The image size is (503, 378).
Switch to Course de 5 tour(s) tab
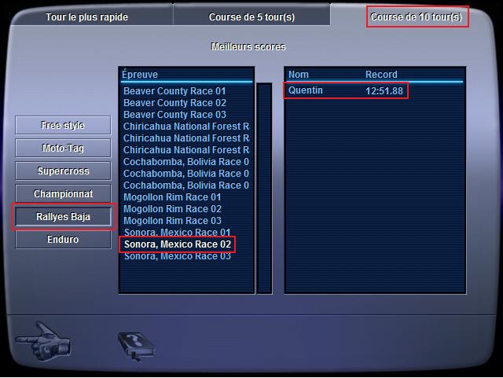251,17
